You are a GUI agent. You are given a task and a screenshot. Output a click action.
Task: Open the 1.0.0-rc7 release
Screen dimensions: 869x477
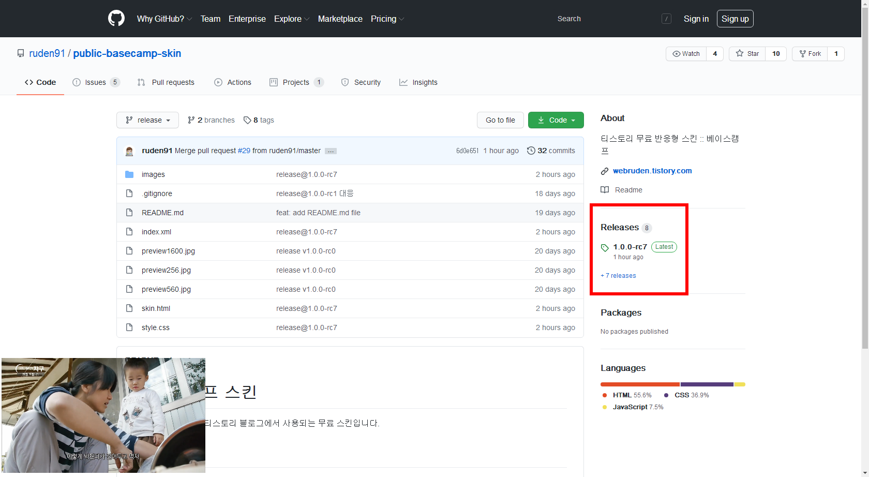click(630, 247)
